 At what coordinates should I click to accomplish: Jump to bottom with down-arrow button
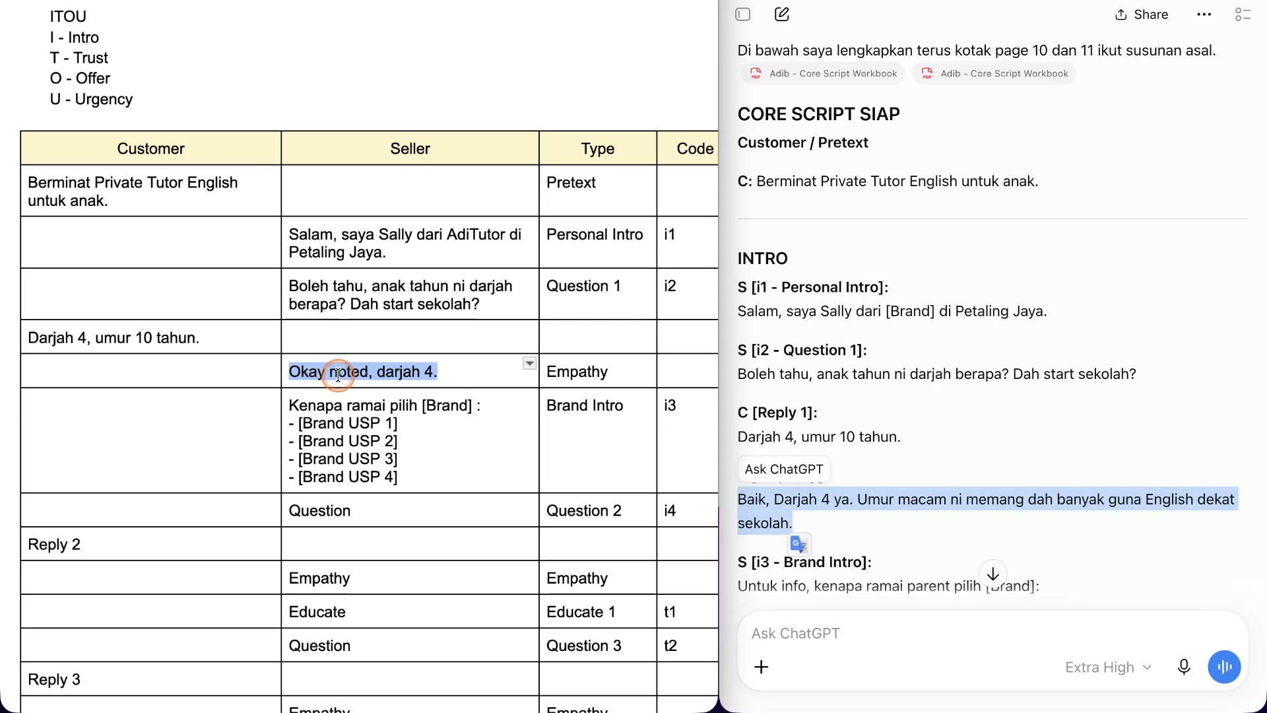pos(992,574)
